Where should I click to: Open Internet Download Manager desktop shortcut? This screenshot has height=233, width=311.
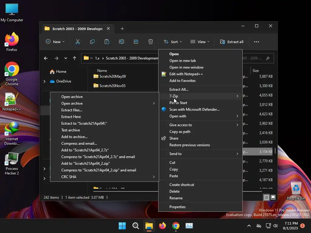point(12,134)
